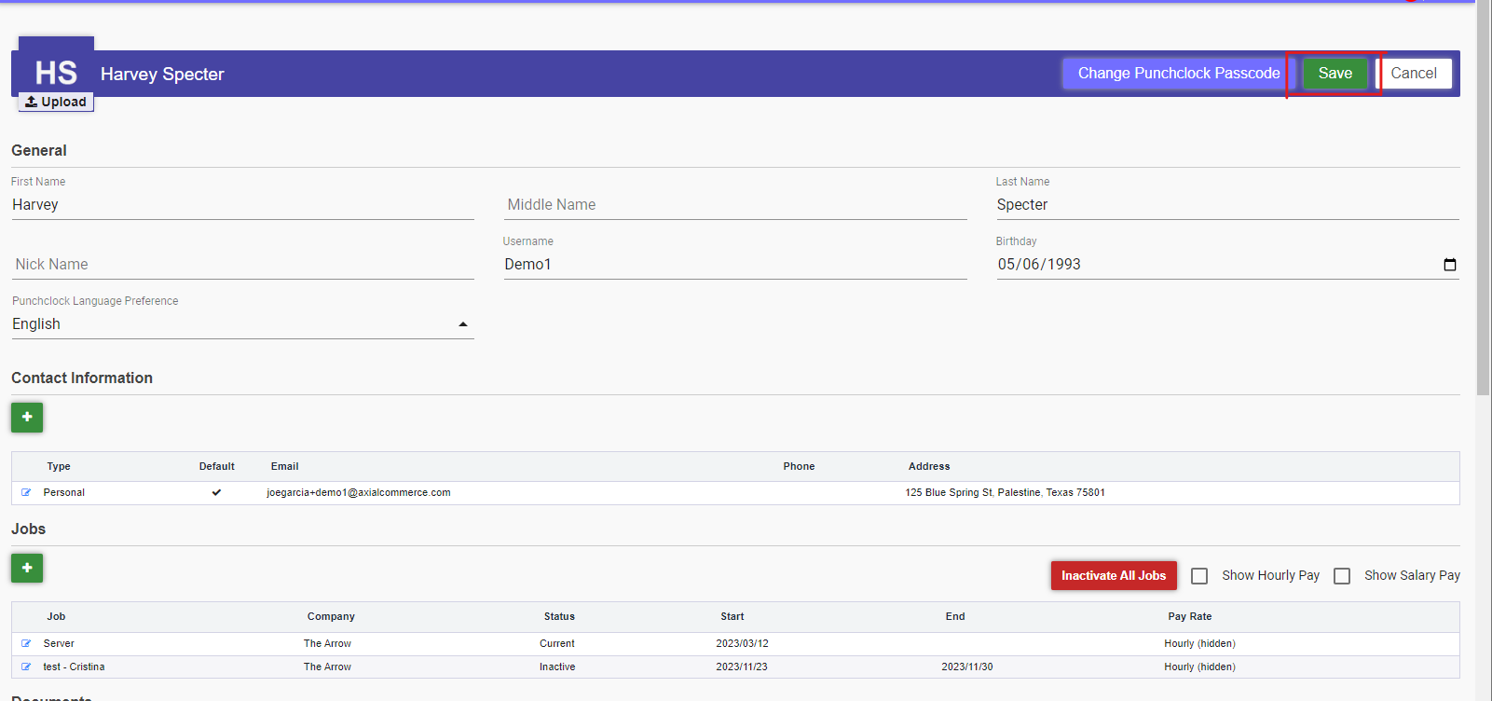The width and height of the screenshot is (1492, 701).
Task: Enable Show Salary Pay checkbox
Action: 1342,576
